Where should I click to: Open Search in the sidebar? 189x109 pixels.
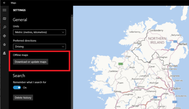[x=4, y=27]
